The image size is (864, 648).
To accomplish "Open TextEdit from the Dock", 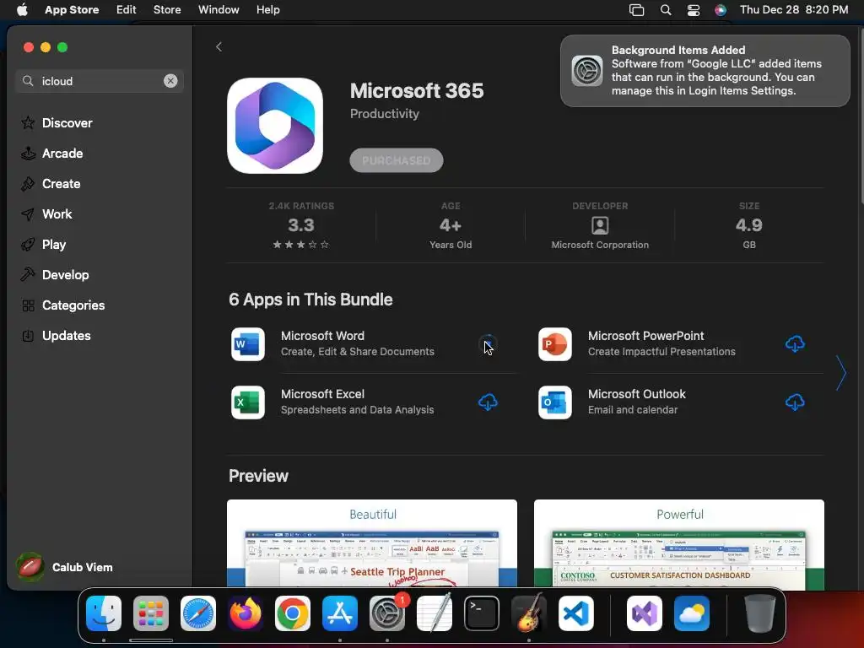I will [435, 613].
